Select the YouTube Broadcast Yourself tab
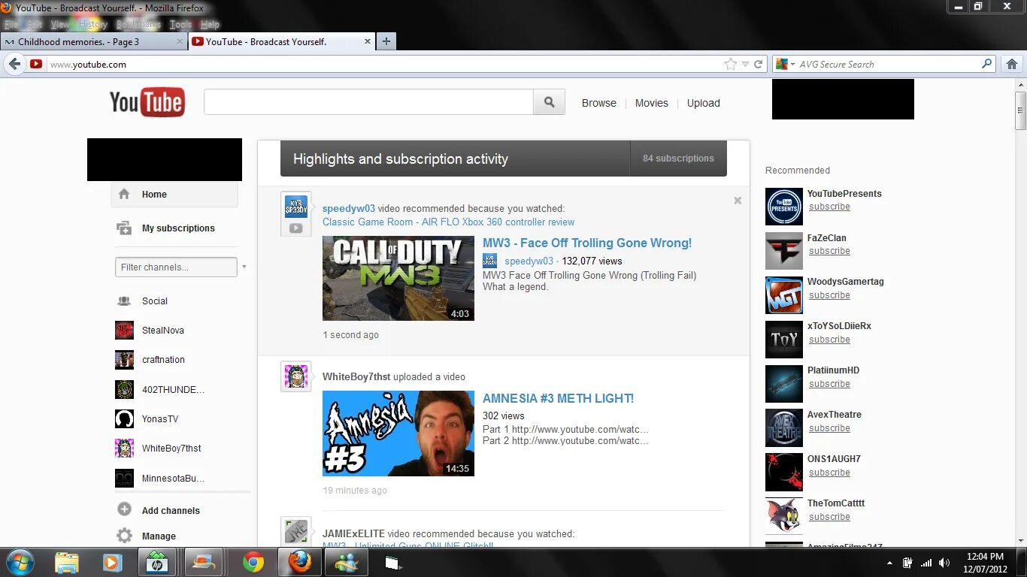The height and width of the screenshot is (577, 1027). click(x=281, y=42)
